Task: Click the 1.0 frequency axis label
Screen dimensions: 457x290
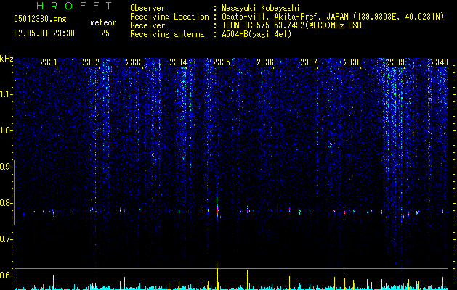Action: point(6,130)
